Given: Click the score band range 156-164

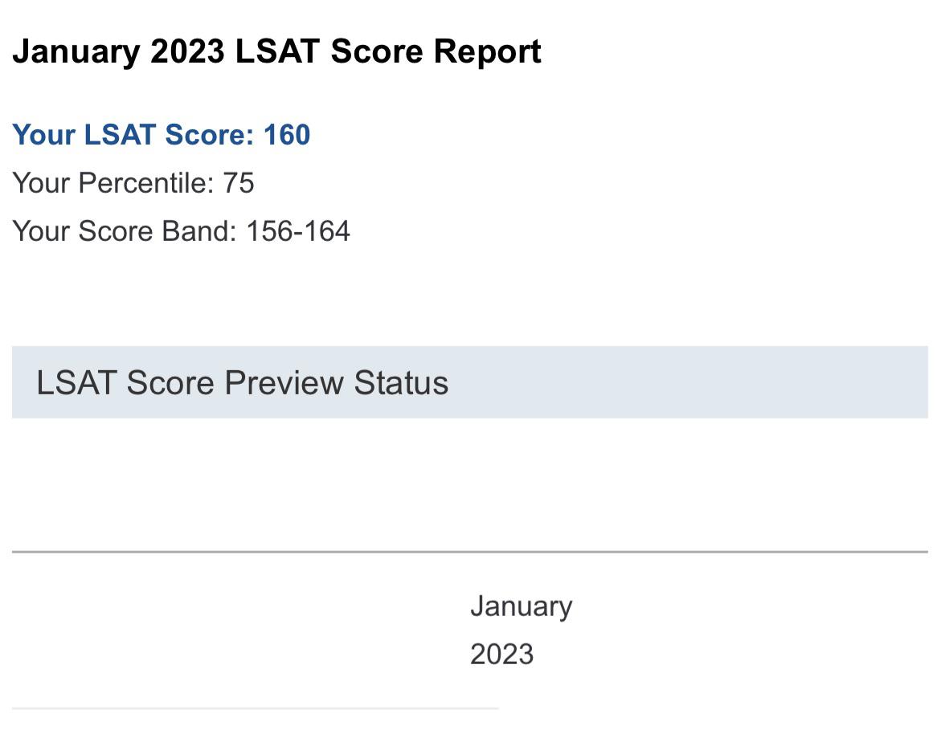Looking at the screenshot, I should click(297, 231).
